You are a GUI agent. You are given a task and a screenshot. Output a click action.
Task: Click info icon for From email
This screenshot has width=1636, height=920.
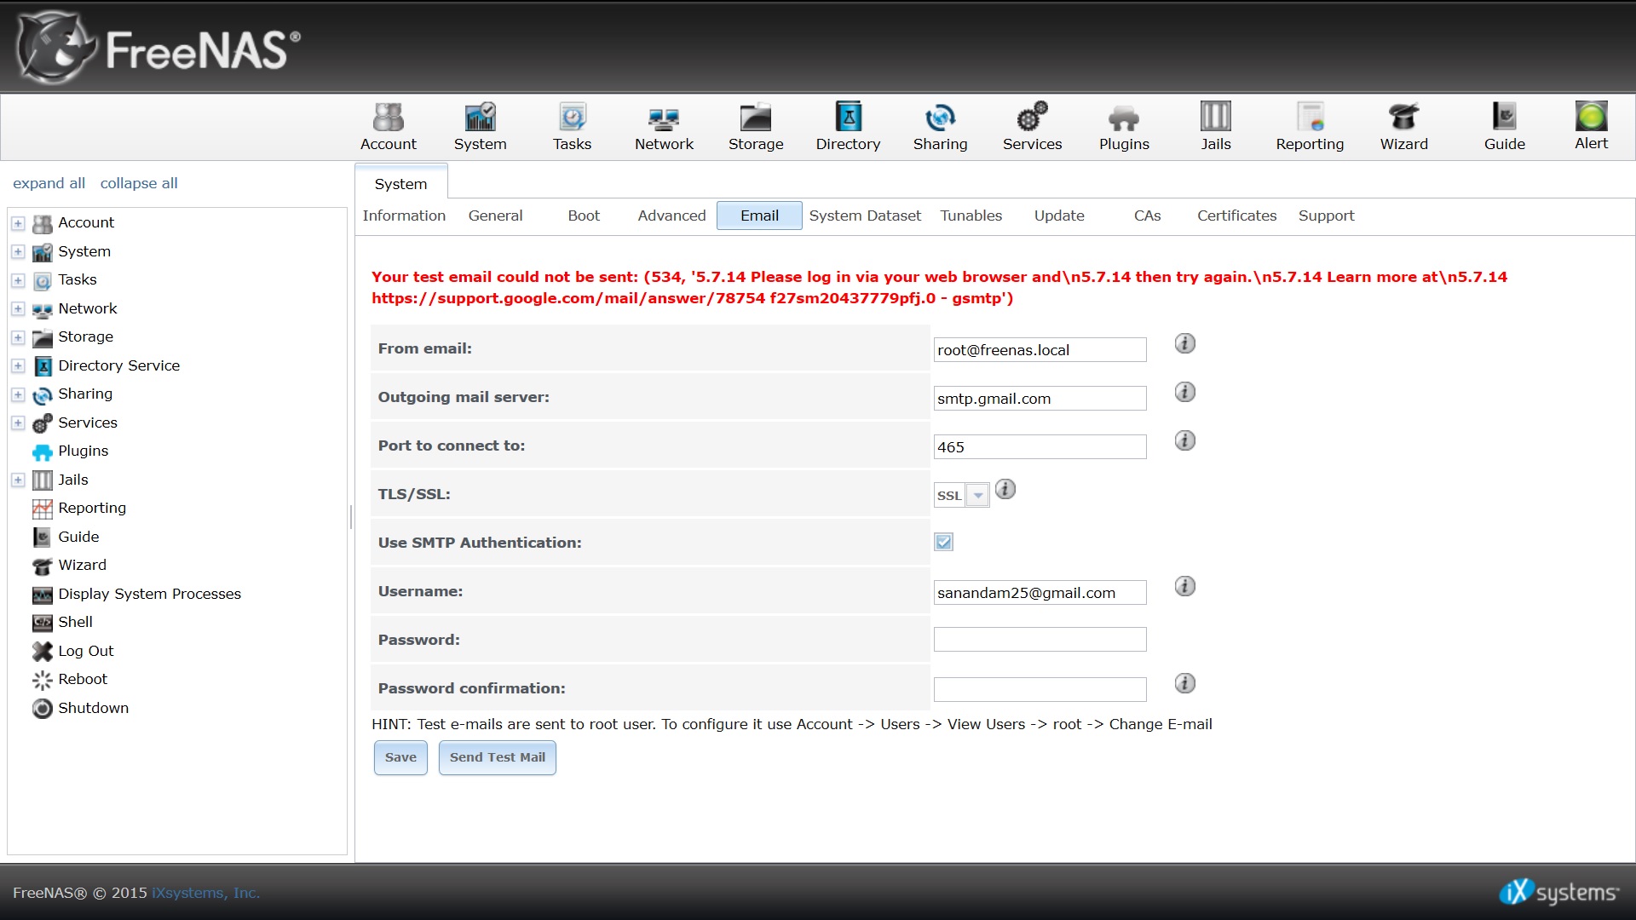(x=1184, y=343)
